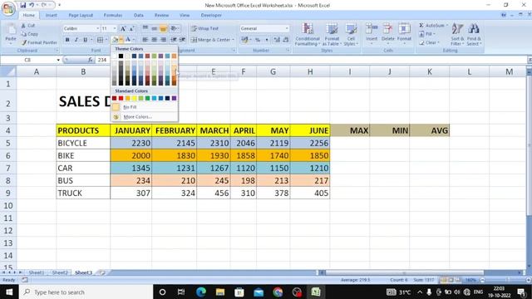Pick the yellow standard color swatch
532x299 pixels.
[134, 98]
